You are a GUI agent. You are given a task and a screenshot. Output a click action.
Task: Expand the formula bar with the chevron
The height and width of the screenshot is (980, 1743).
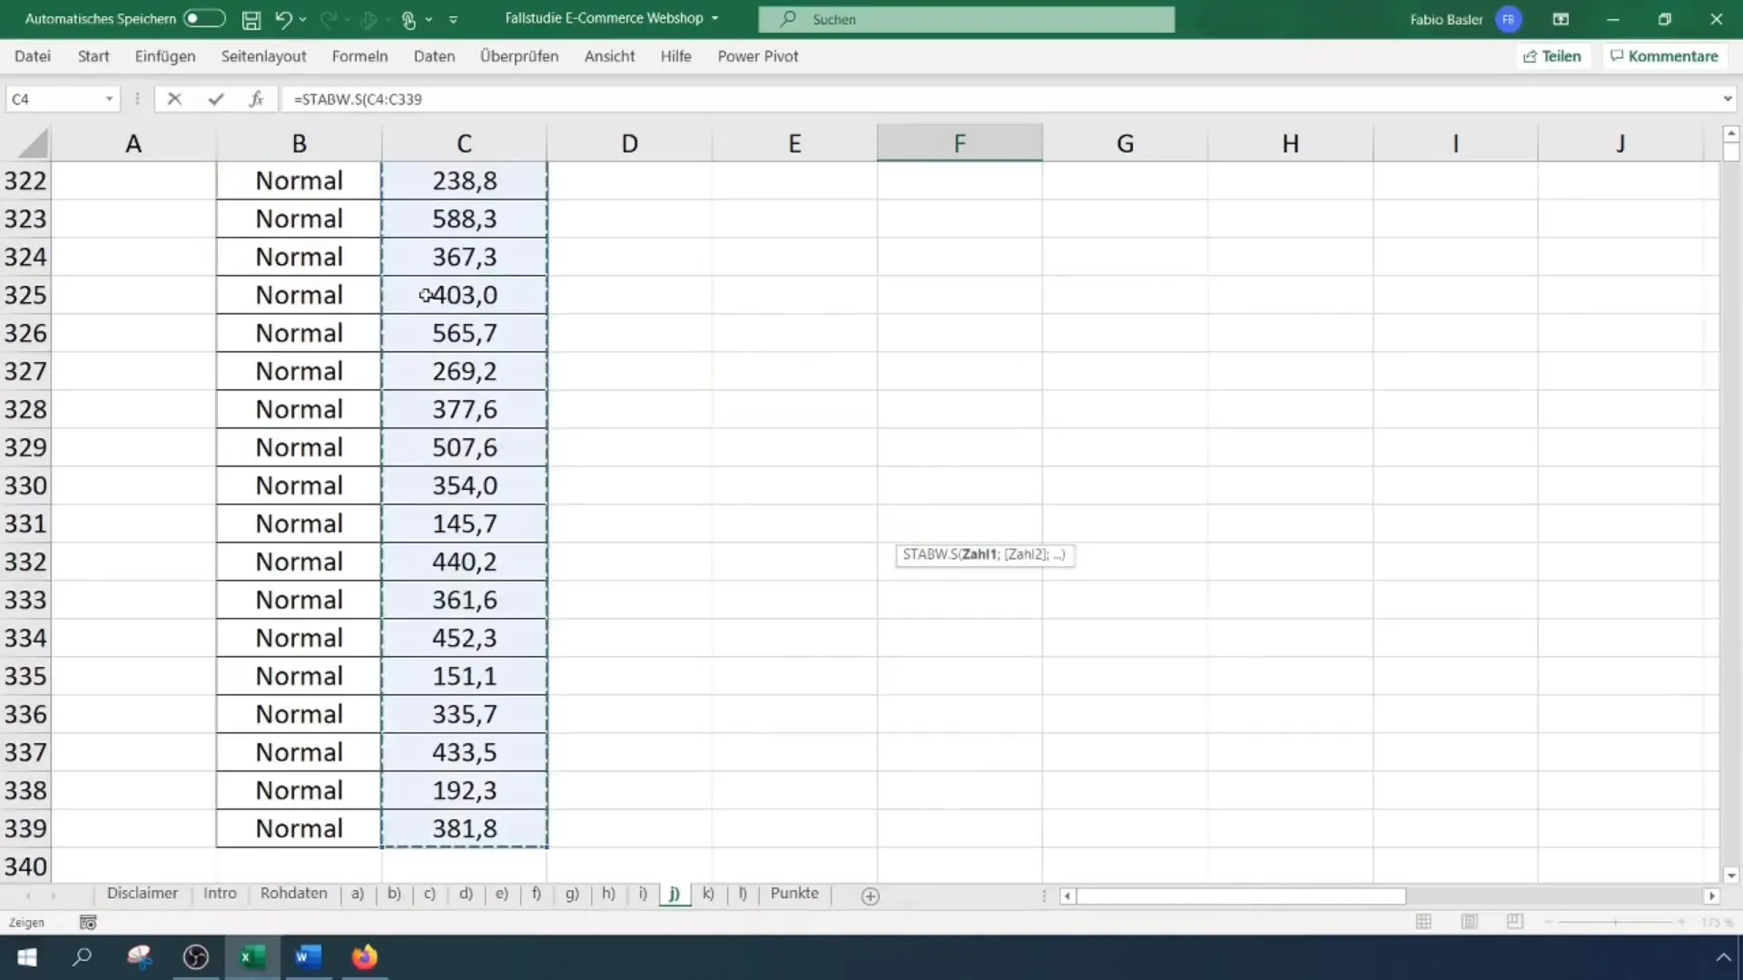pos(1727,99)
